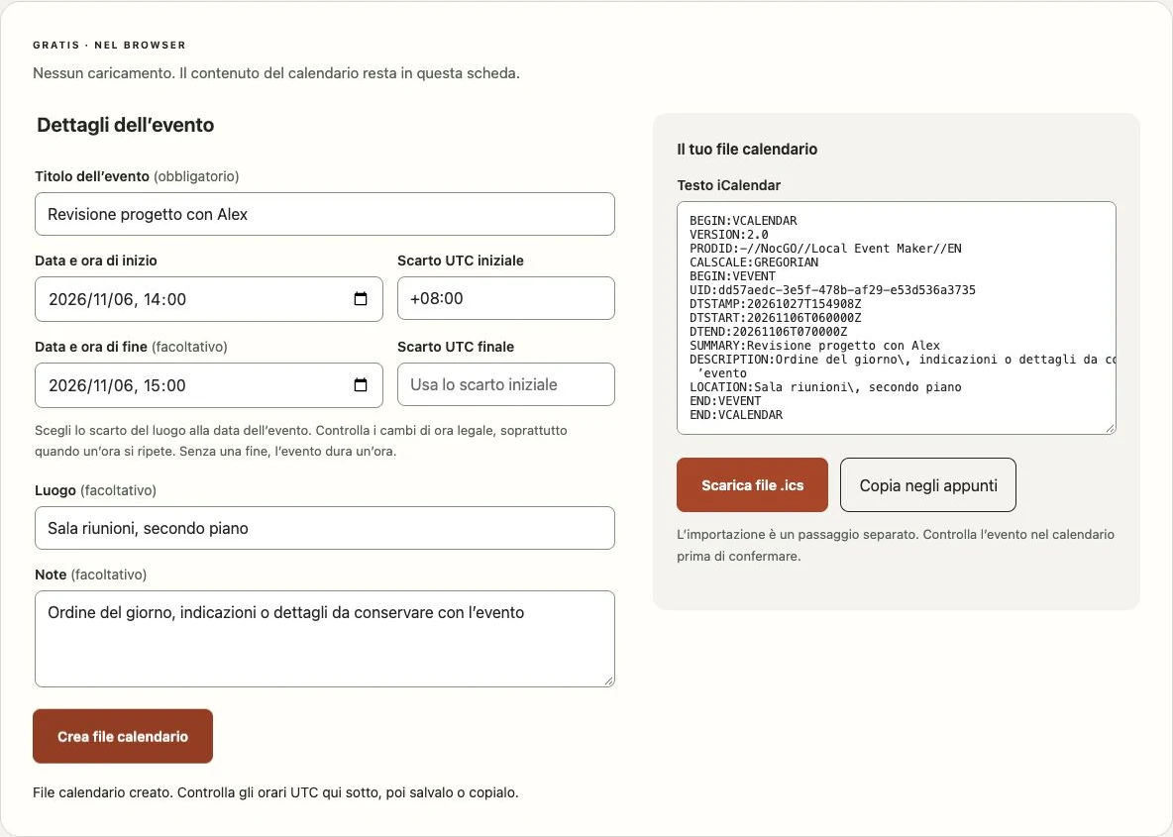
Task: Click the Testo iCalendar label
Action: click(x=728, y=185)
